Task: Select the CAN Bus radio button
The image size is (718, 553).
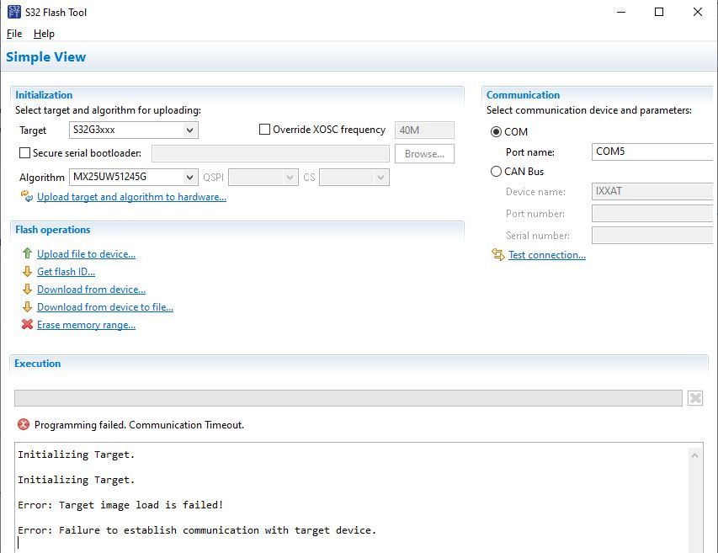Action: [x=496, y=172]
